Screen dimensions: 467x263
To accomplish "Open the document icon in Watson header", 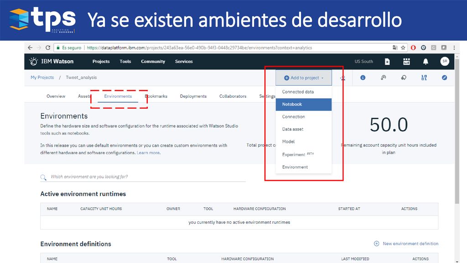I will [x=387, y=62].
